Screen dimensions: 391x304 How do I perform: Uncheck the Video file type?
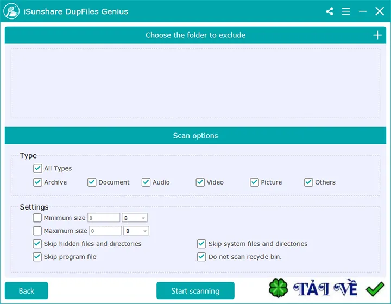200,182
